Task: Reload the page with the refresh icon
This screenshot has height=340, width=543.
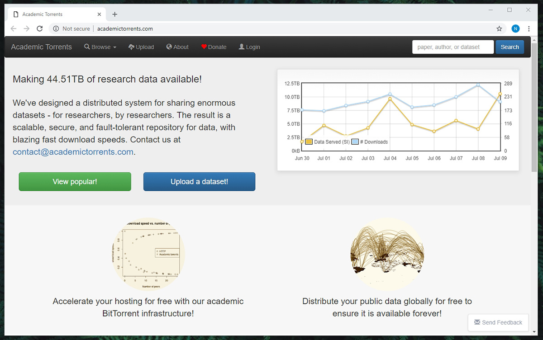Action: (x=39, y=28)
